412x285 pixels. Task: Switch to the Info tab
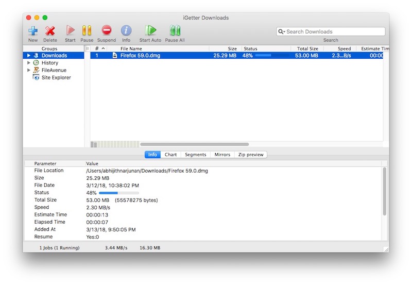coord(152,155)
